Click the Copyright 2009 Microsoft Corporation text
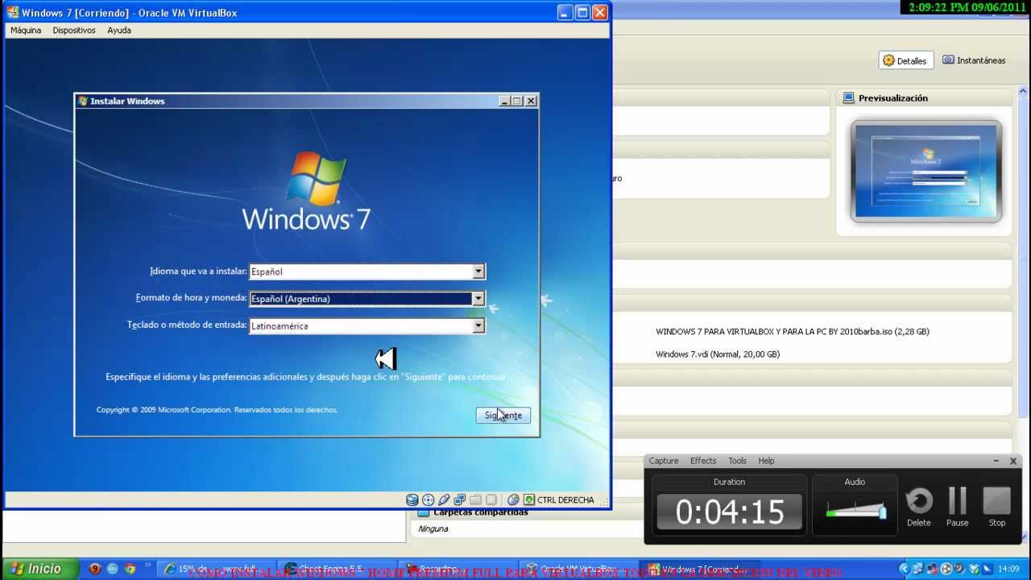 click(217, 410)
